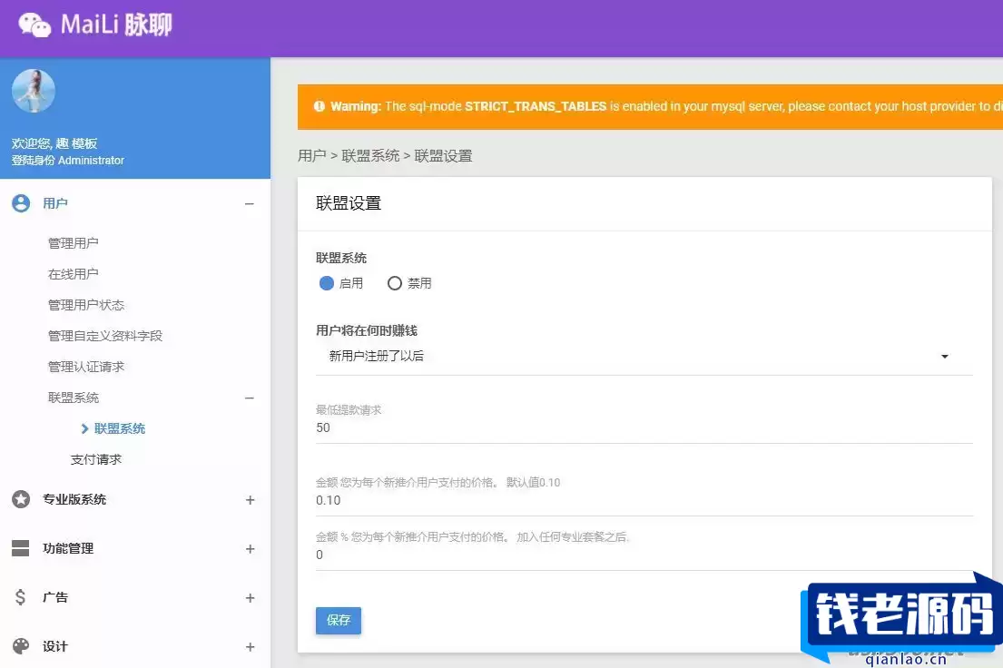Click the 专业版系统 sidebar label
The height and width of the screenshot is (668, 1003).
(74, 499)
